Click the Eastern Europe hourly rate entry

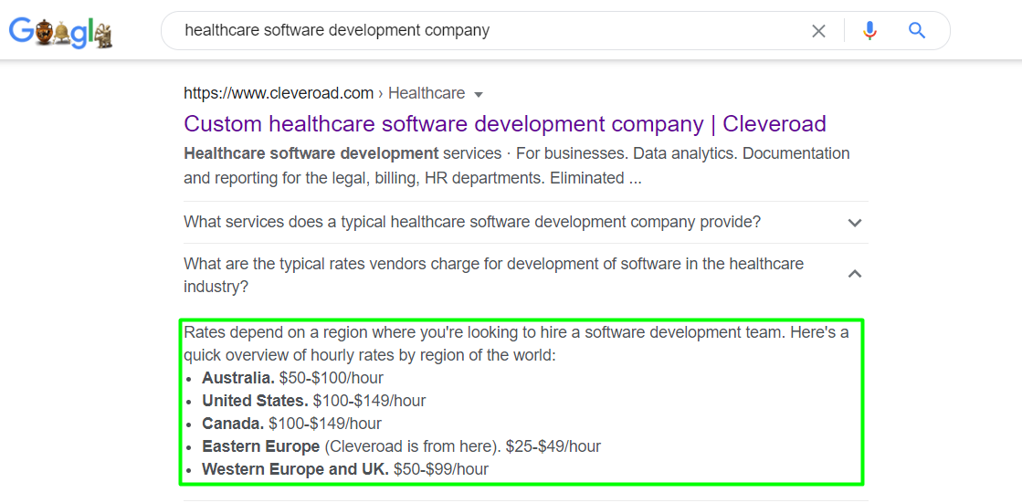pos(401,446)
